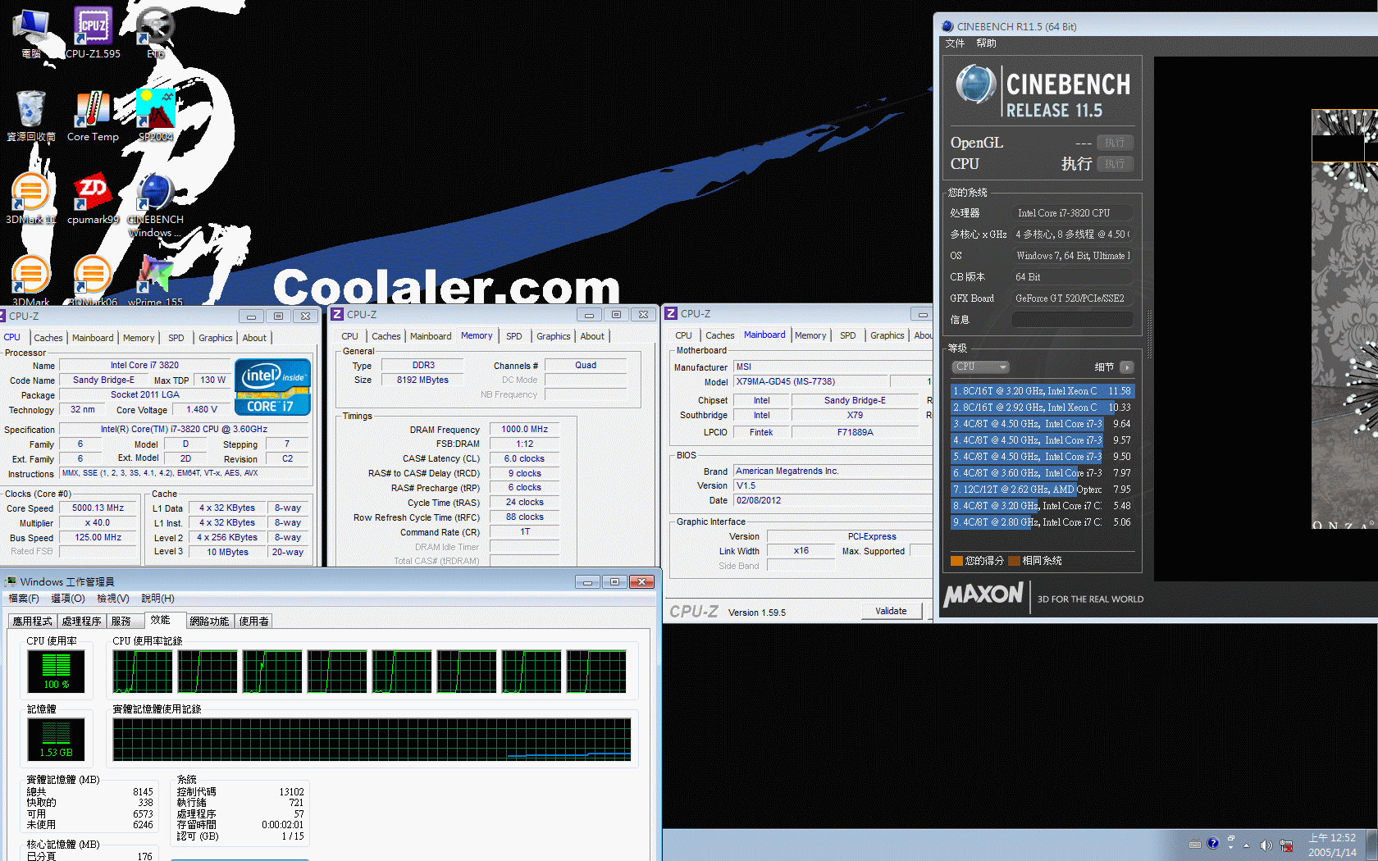The image size is (1378, 861).
Task: Launch CINEBENCH Windows desktop shortcut
Action: [155, 205]
